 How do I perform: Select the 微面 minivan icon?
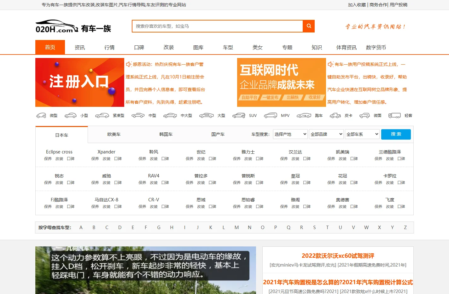pyautogui.click(x=364, y=116)
